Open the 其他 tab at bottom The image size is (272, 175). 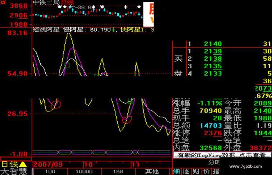152,171
